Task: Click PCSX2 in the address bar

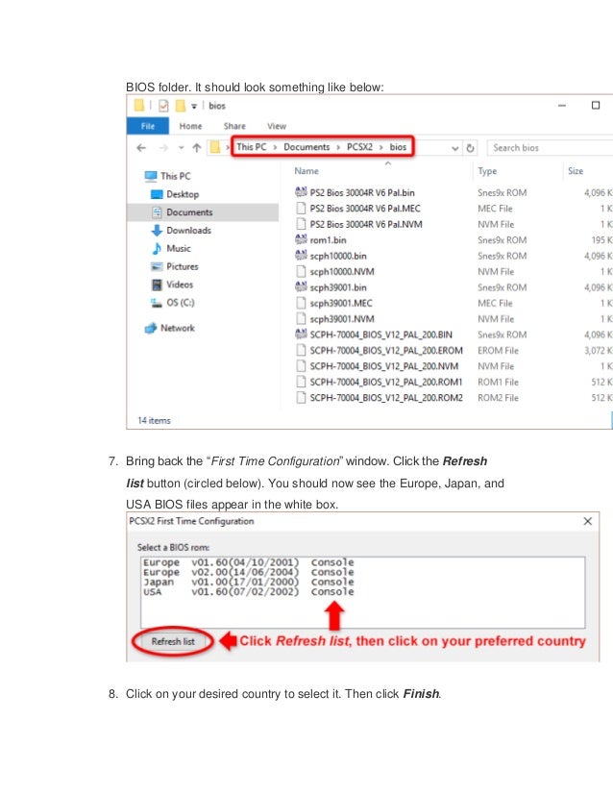Action: click(359, 147)
